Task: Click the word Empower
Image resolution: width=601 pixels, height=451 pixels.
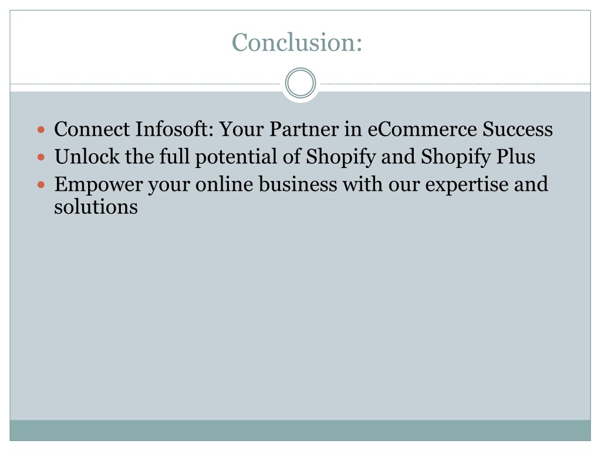Action: [99, 185]
